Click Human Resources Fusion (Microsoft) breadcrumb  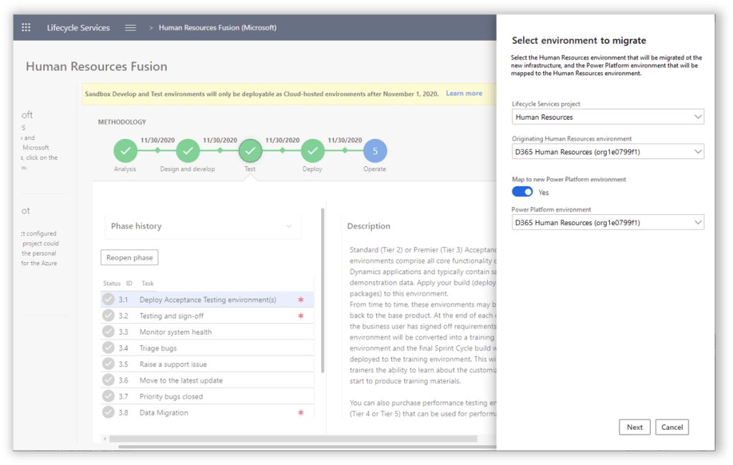tap(217, 28)
